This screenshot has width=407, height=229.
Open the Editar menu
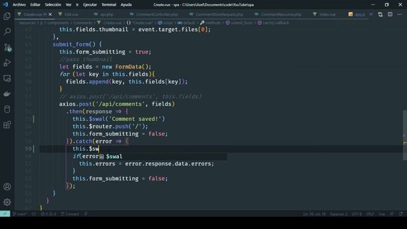[36, 4]
